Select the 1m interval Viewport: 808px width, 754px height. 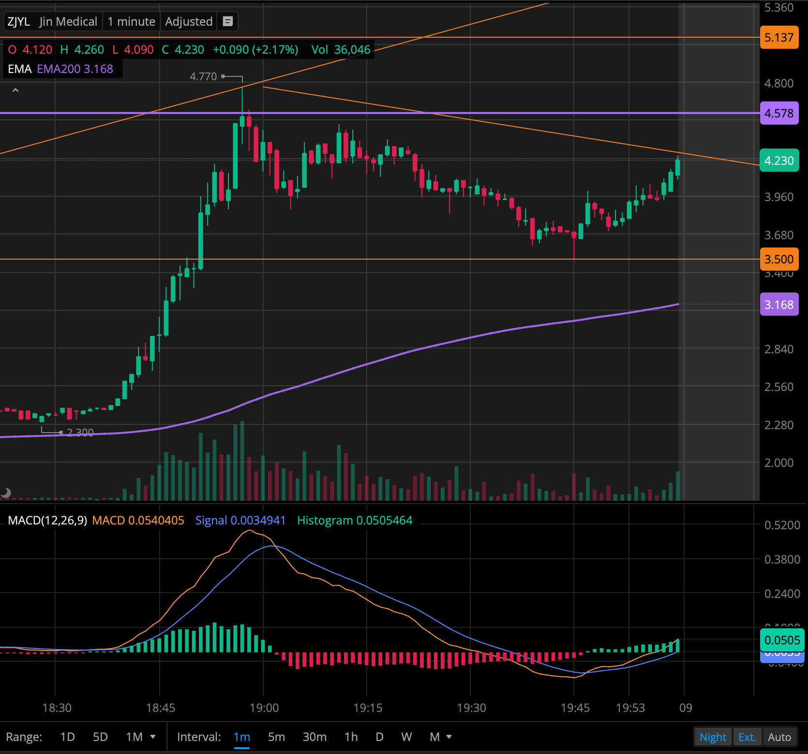(x=242, y=737)
